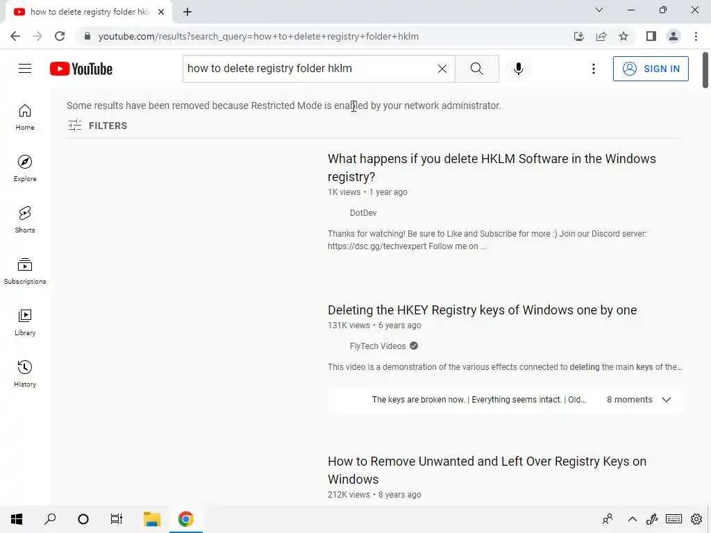Screen dimensions: 711x533
Task: Open 'How to Remove Unwanted and Left Over Registry Keys'
Action: coord(487,470)
